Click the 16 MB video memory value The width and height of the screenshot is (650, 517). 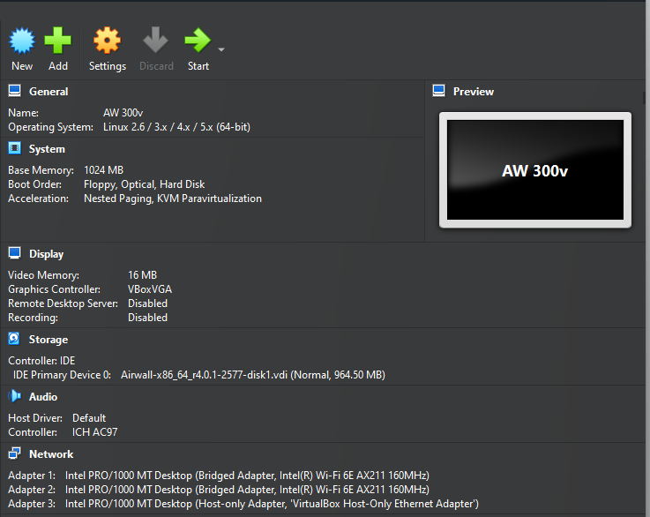[x=142, y=275]
